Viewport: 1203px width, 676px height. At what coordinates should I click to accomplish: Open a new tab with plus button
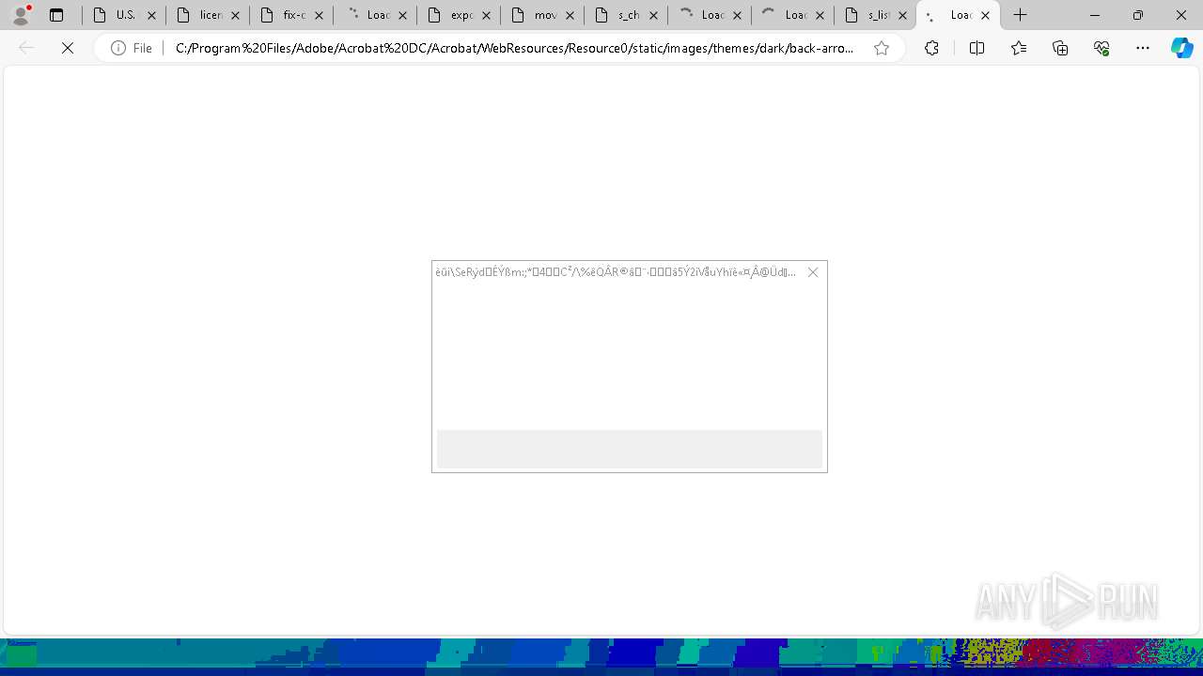tap(1021, 15)
